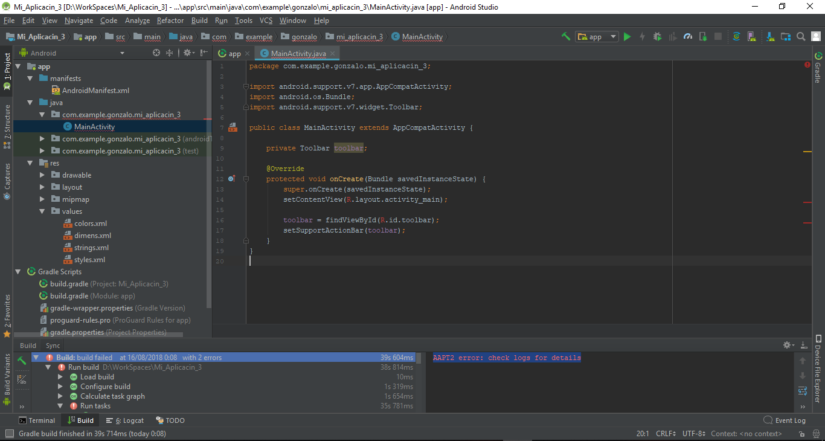This screenshot has width=825, height=441.
Task: Expand Load build in build tree
Action: pyautogui.click(x=60, y=377)
